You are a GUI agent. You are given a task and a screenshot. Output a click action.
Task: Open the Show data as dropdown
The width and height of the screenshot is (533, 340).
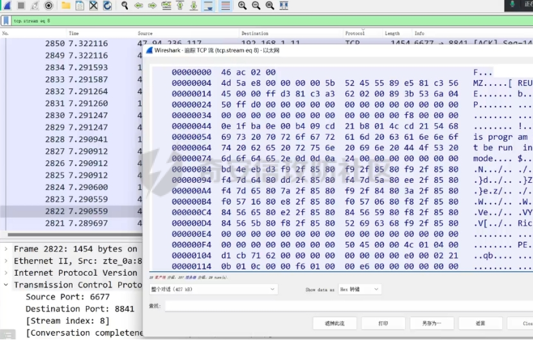click(x=359, y=289)
